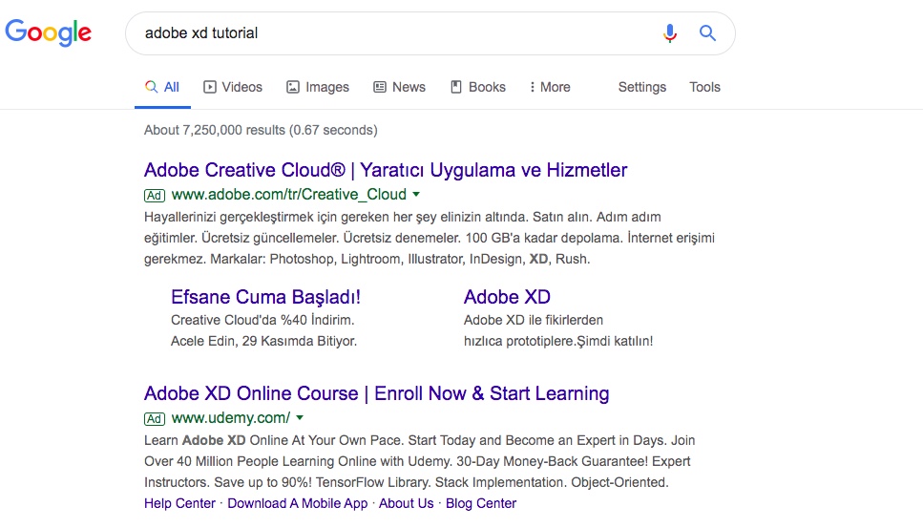This screenshot has width=923, height=528.
Task: Open the search Tools options
Action: point(704,87)
